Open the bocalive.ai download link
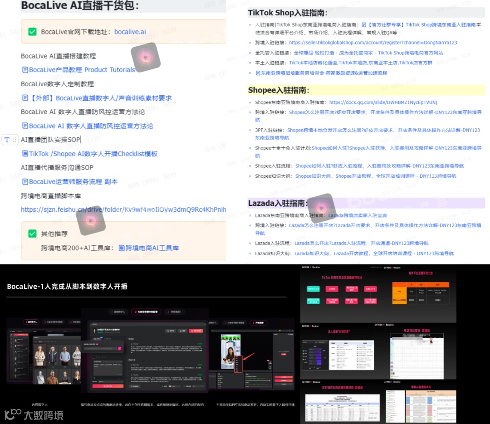Screen dimensions: 490x424 (130, 32)
